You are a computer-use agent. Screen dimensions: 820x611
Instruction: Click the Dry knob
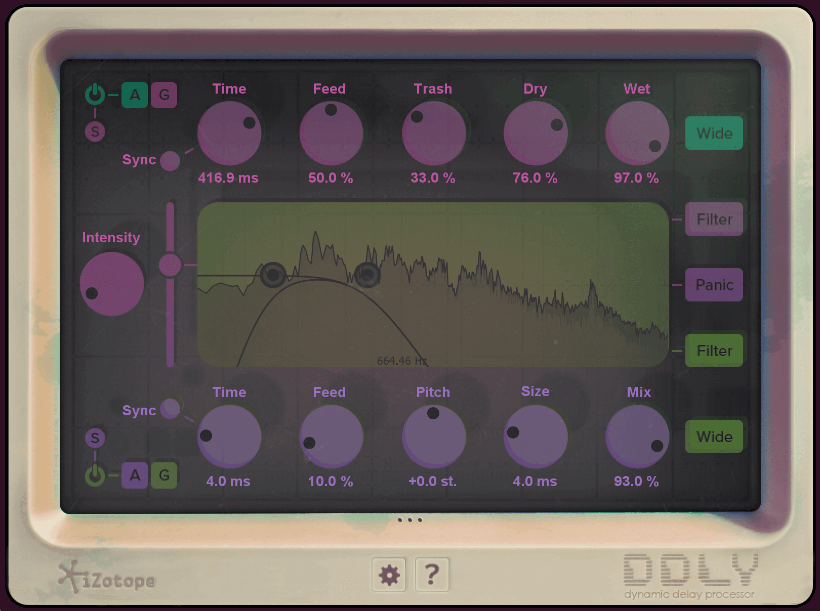coord(536,133)
